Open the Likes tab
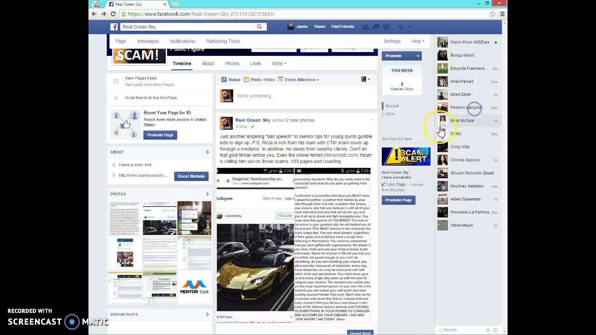 pyautogui.click(x=256, y=63)
